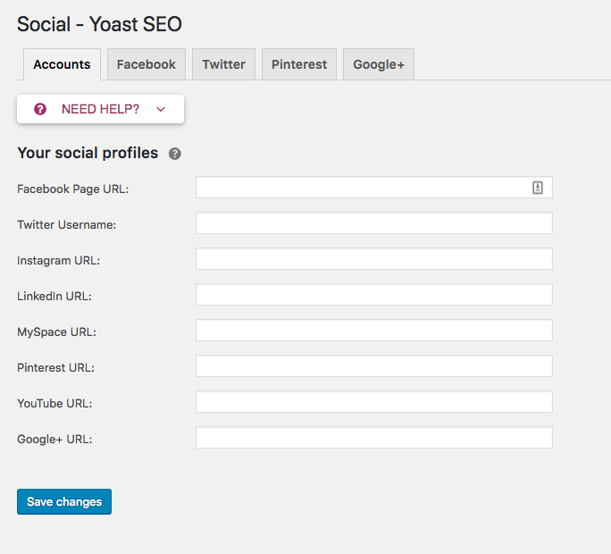
Task: Open the Facebook tab
Action: tap(146, 64)
